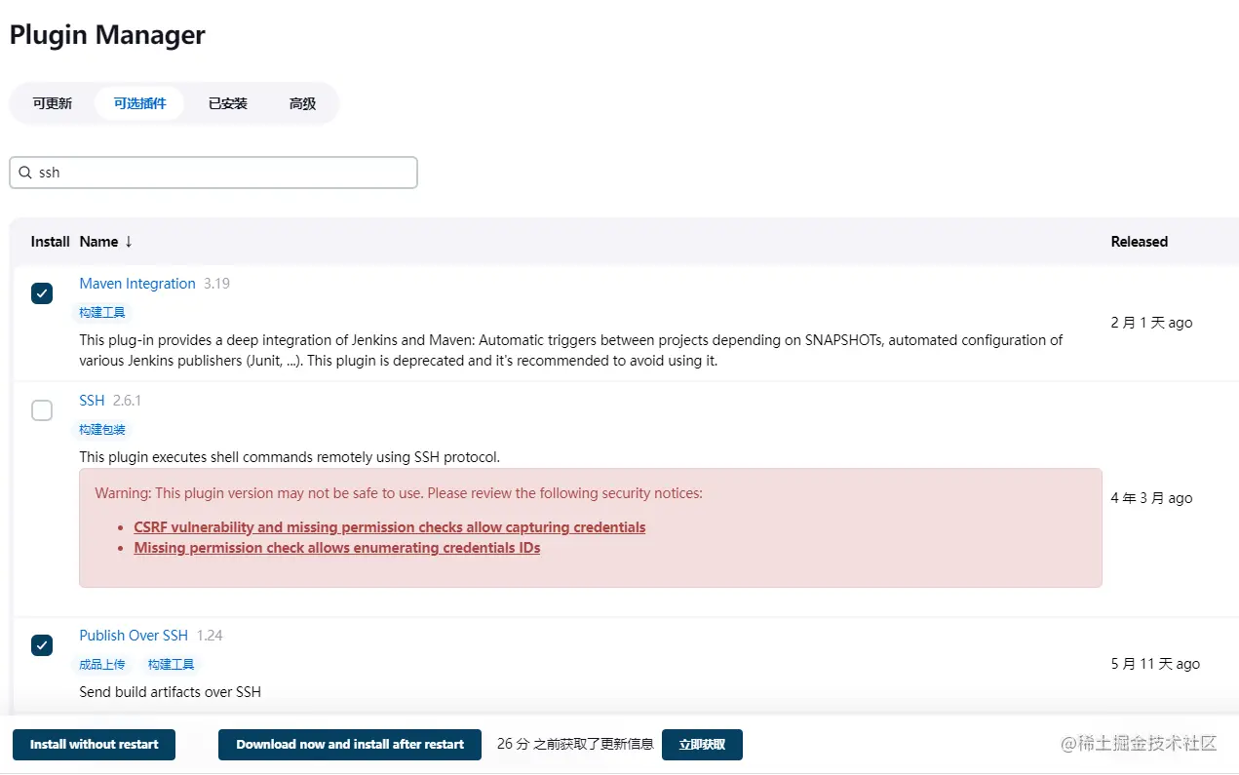Click the '2 月 1 天 ago' release date

pos(1151,323)
